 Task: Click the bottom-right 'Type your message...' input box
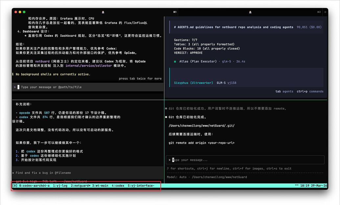coord(245,160)
